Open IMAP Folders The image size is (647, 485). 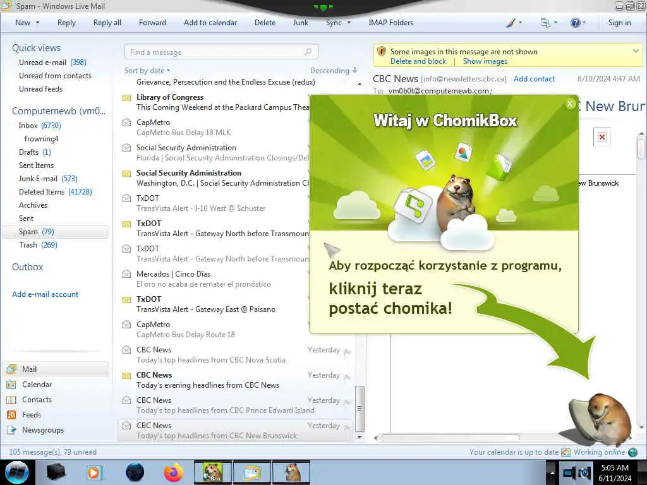point(390,23)
